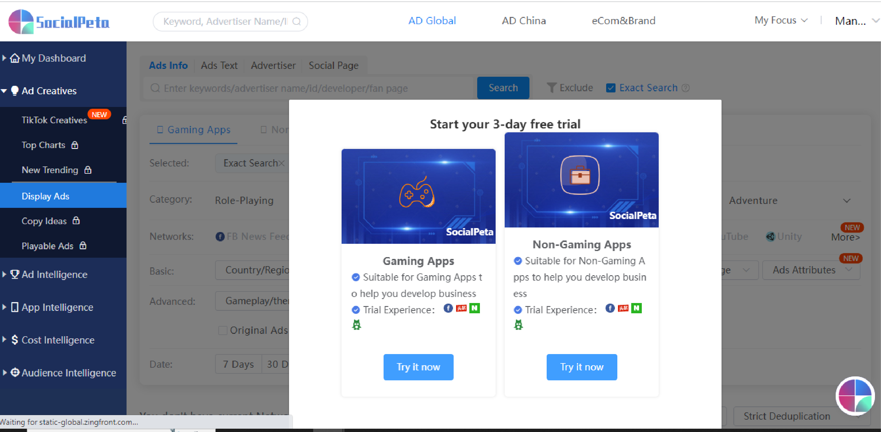Open the Strict Deduplication dropdown
The height and width of the screenshot is (432, 881).
(801, 416)
